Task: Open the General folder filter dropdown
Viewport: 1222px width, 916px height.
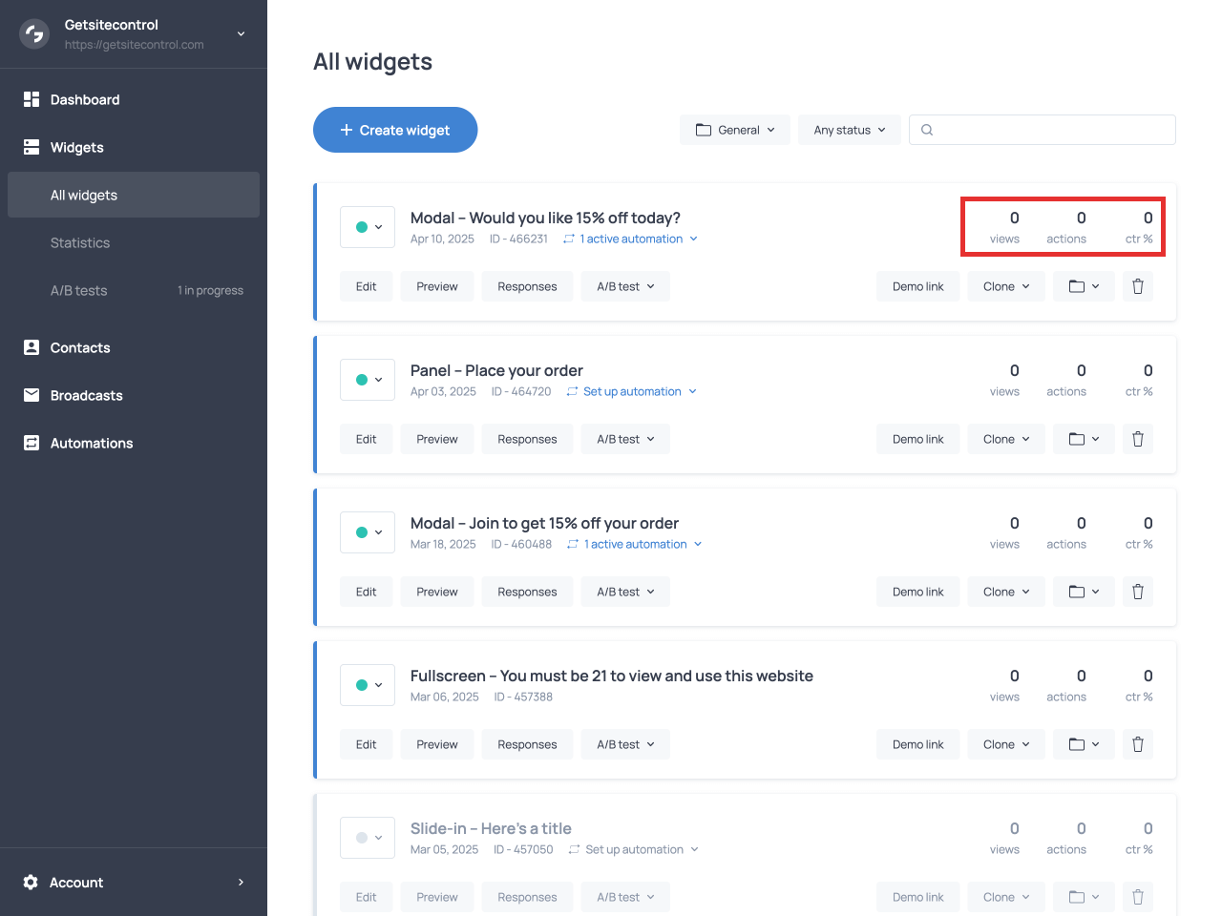Action: pyautogui.click(x=734, y=130)
